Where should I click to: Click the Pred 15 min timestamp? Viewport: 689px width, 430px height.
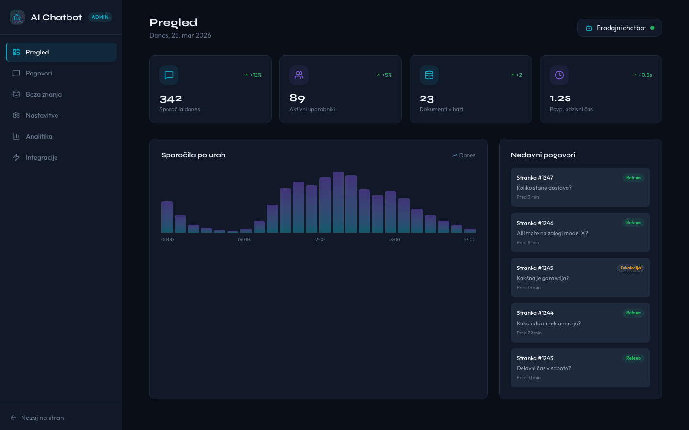529,288
